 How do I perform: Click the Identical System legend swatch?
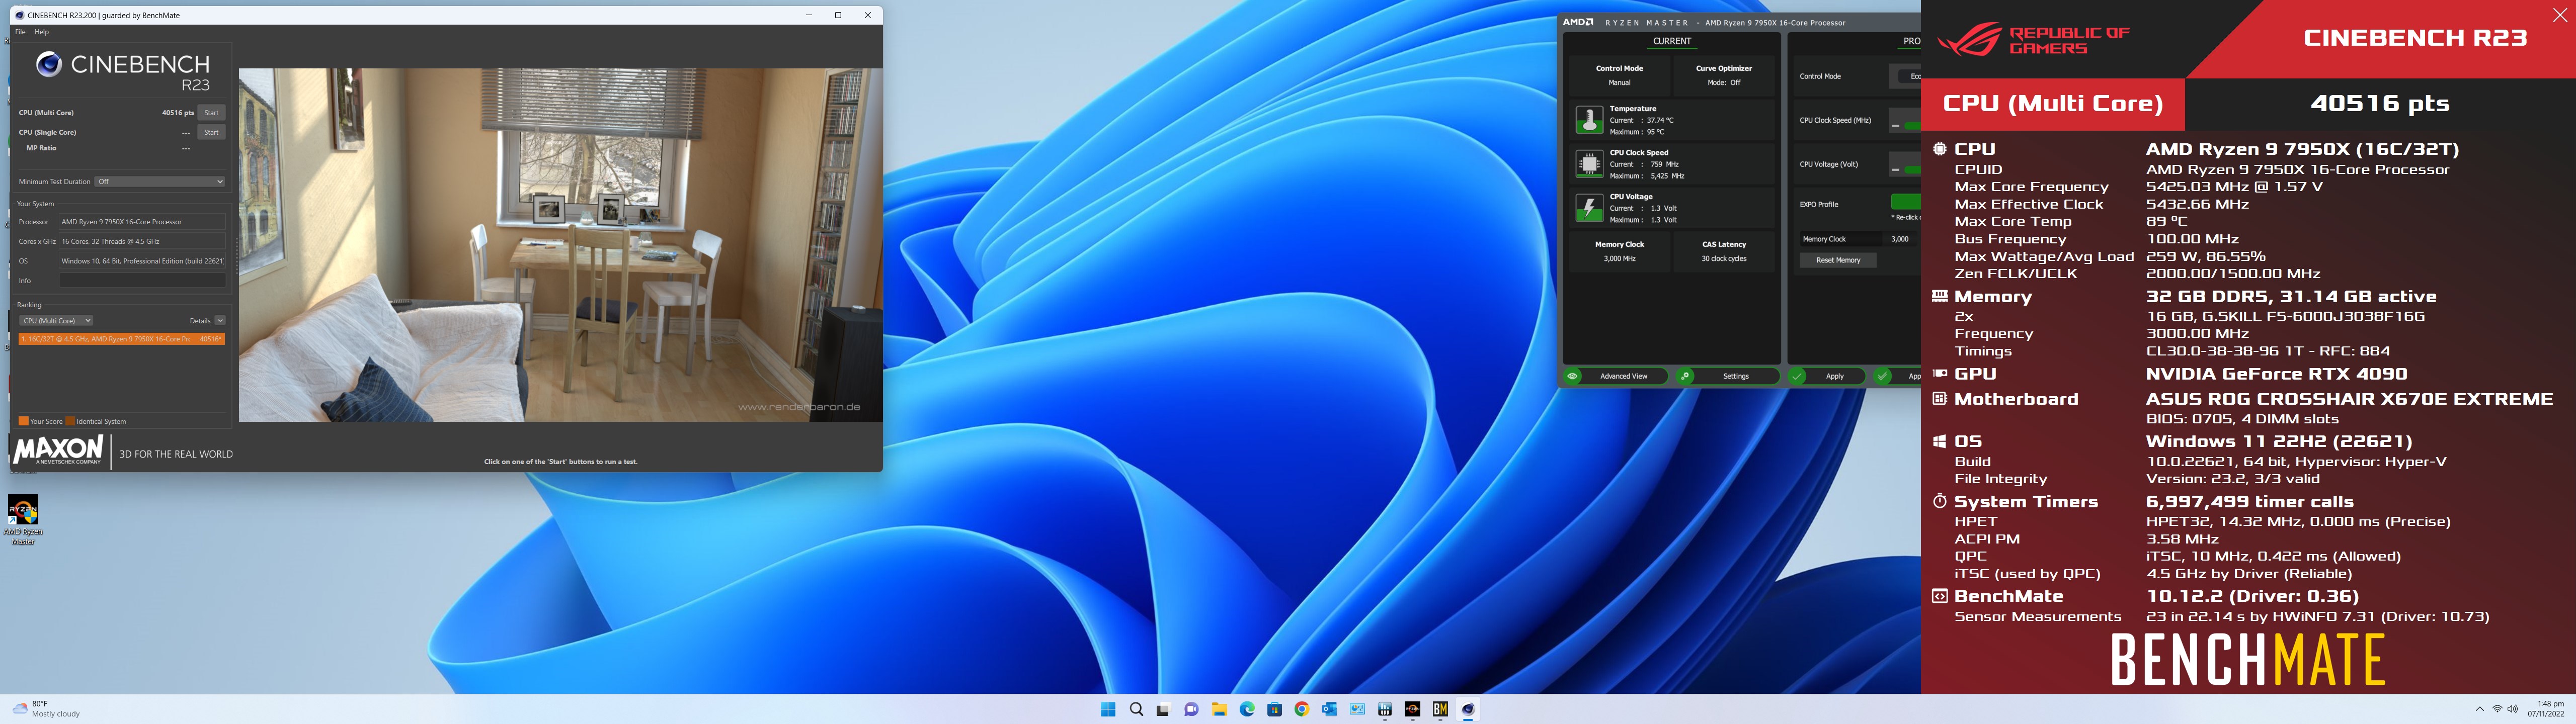coord(70,421)
